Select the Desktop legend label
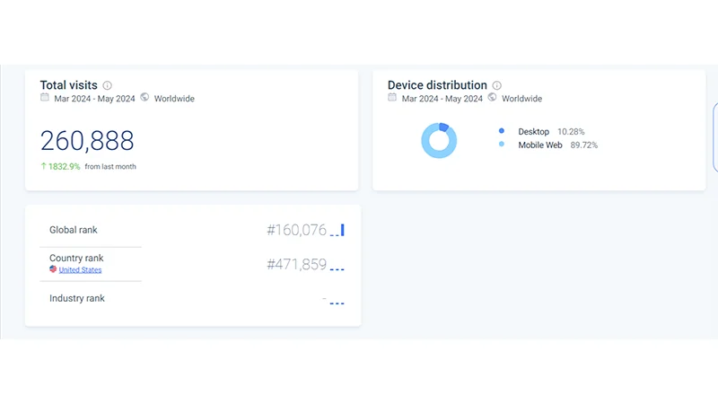Image resolution: width=718 pixels, height=404 pixels. click(x=533, y=132)
